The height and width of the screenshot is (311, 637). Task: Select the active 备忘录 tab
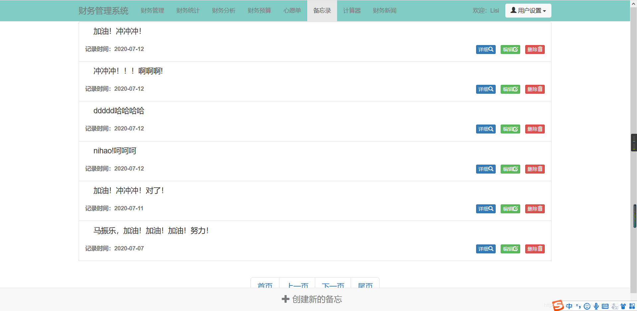point(322,11)
